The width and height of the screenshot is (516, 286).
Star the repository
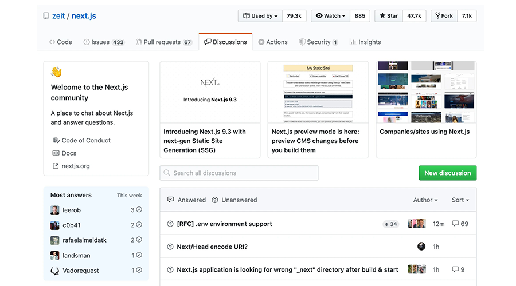389,16
